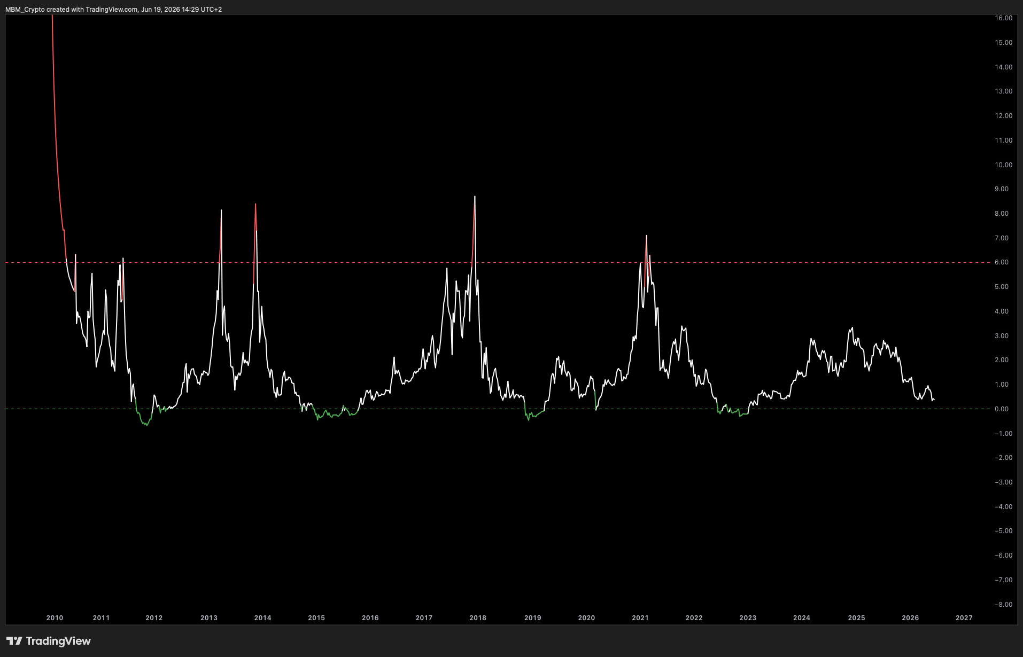Click the 3.00 price axis label
1023x657 pixels.
[1001, 336]
